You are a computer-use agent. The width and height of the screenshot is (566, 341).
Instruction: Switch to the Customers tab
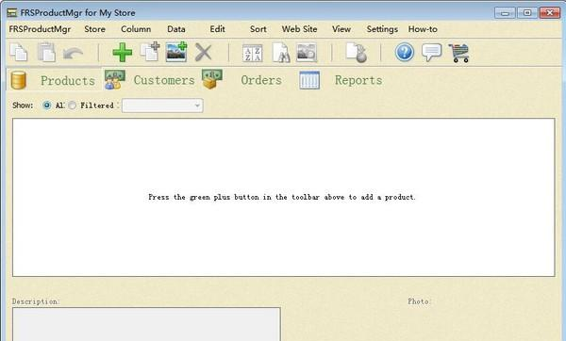tap(150, 80)
